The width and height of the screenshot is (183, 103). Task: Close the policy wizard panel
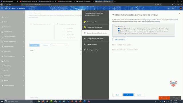pos(180,13)
